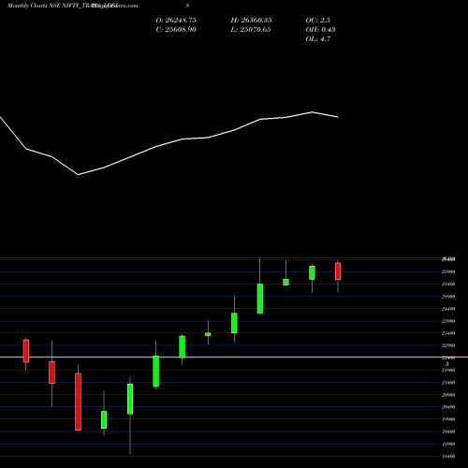
Task: Click the rightmost red candlestick body
Action: pos(338,271)
